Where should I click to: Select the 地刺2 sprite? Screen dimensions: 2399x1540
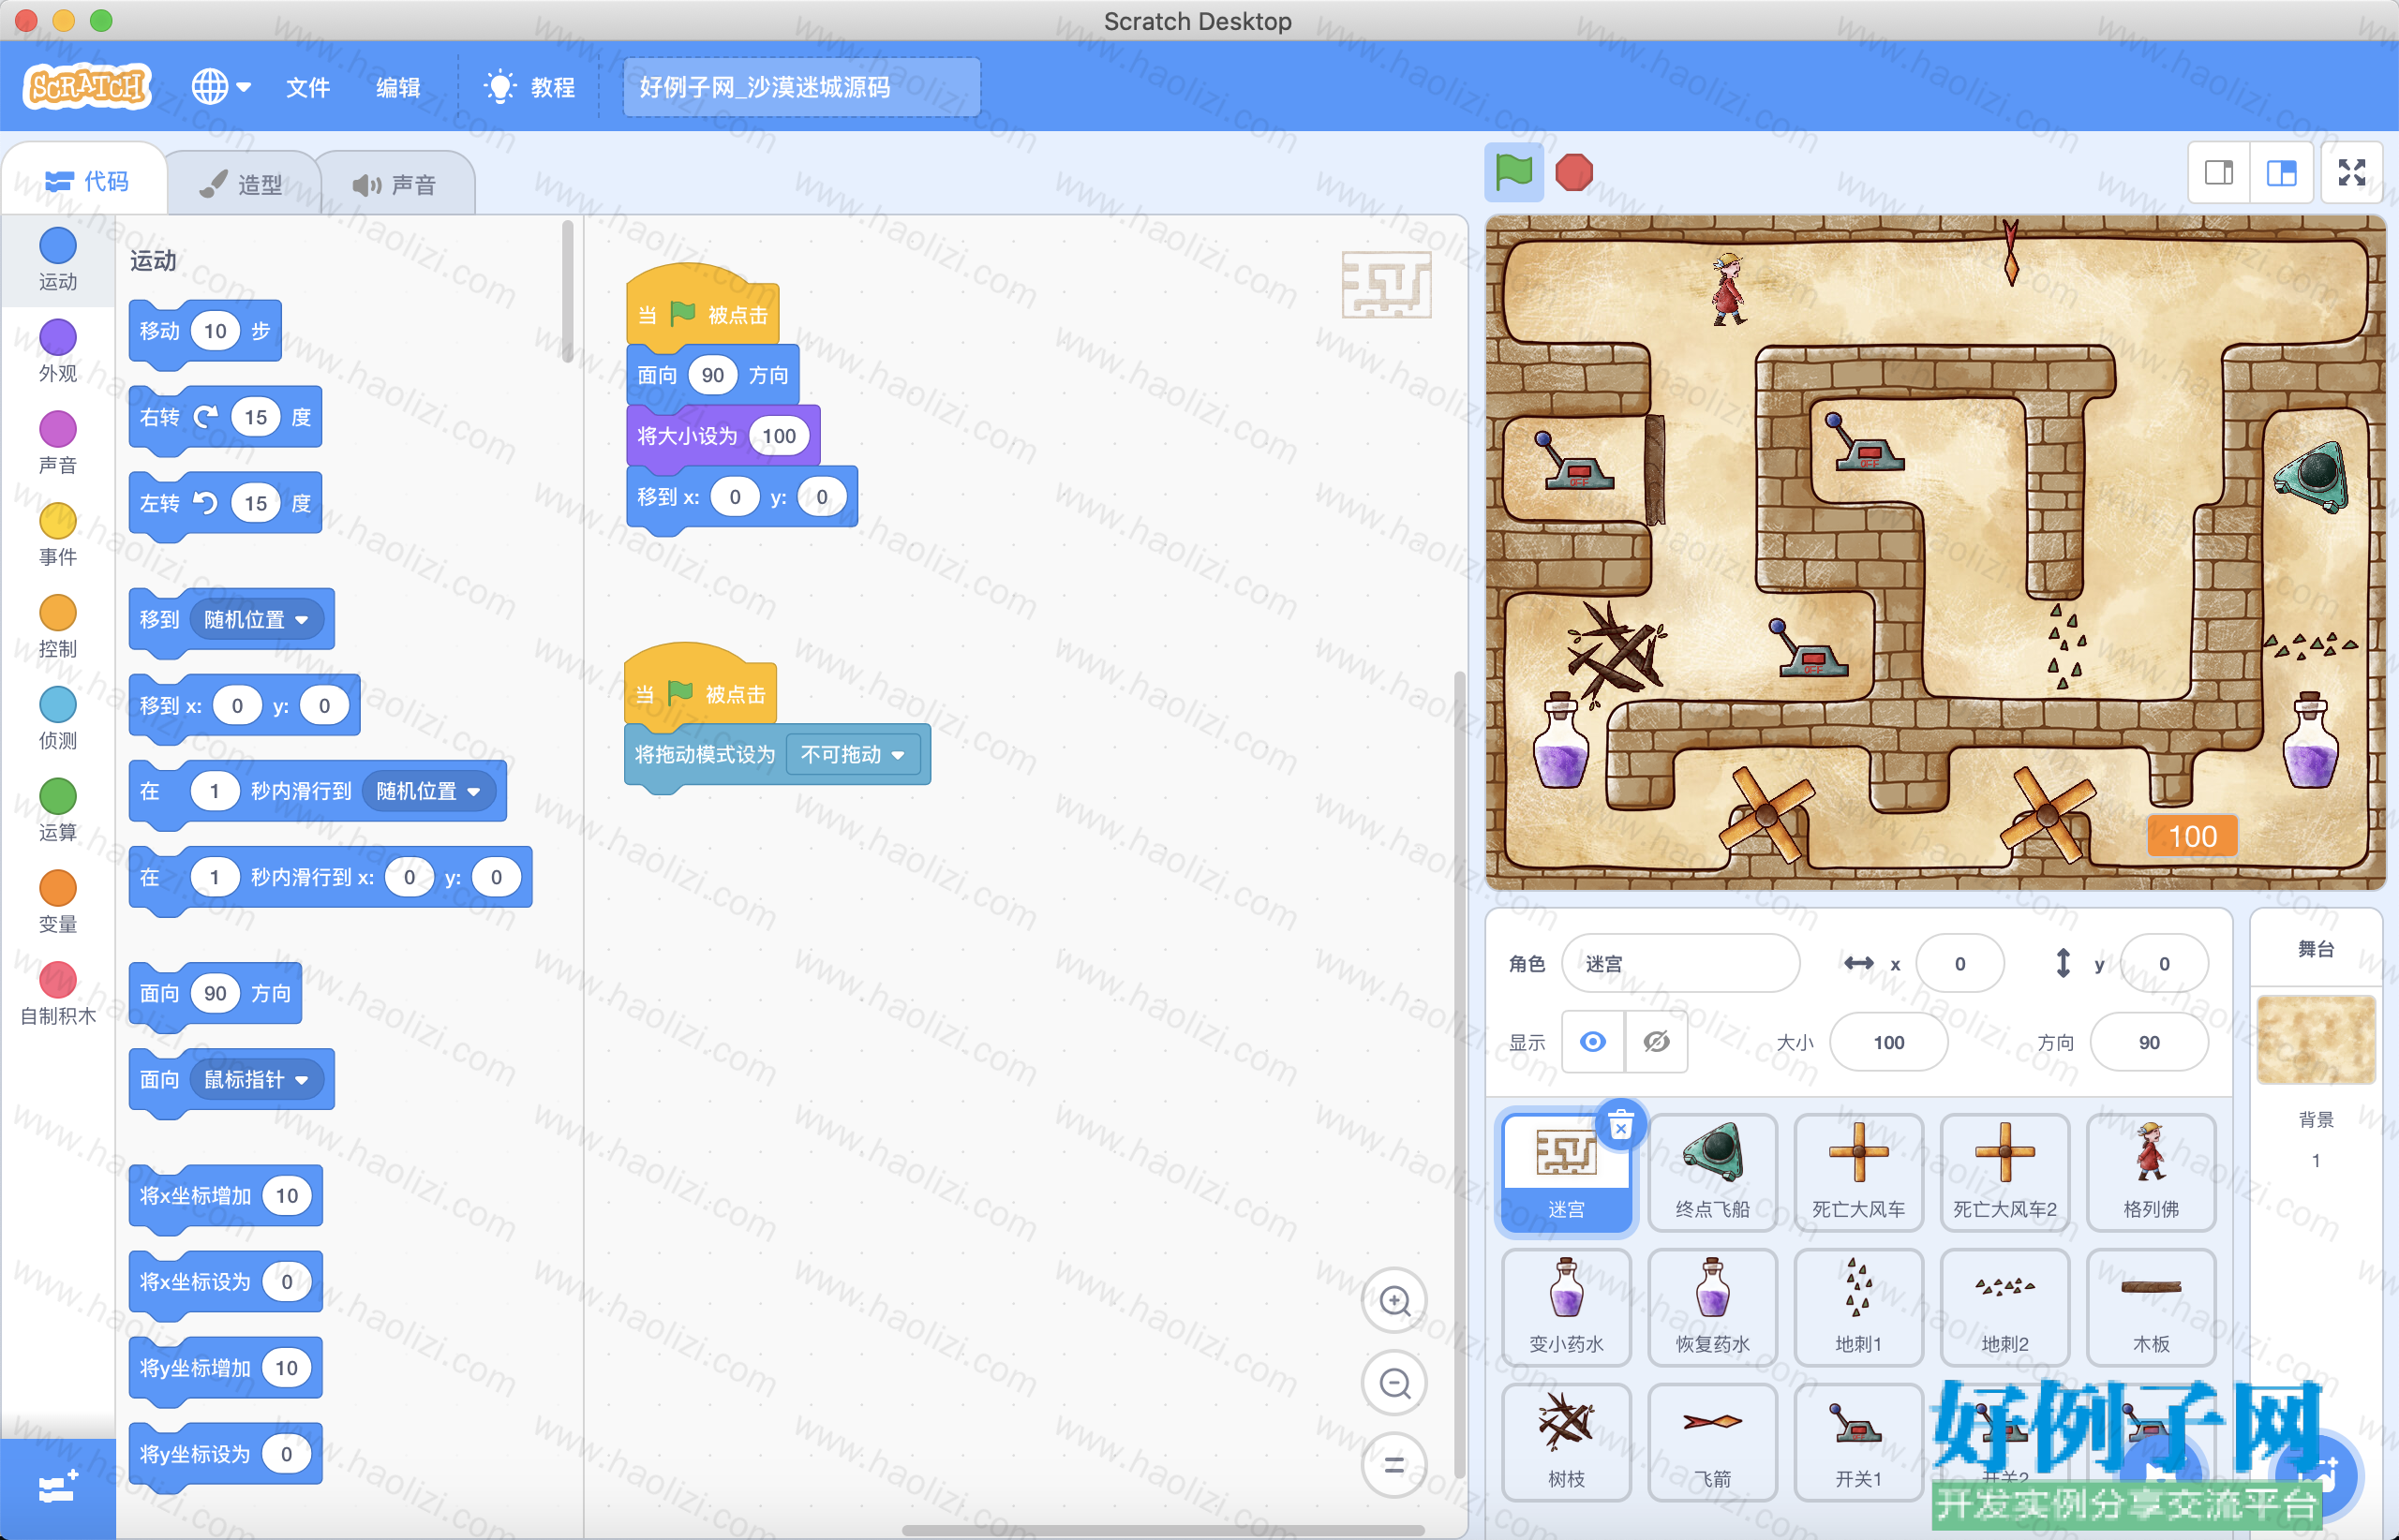click(2004, 1308)
